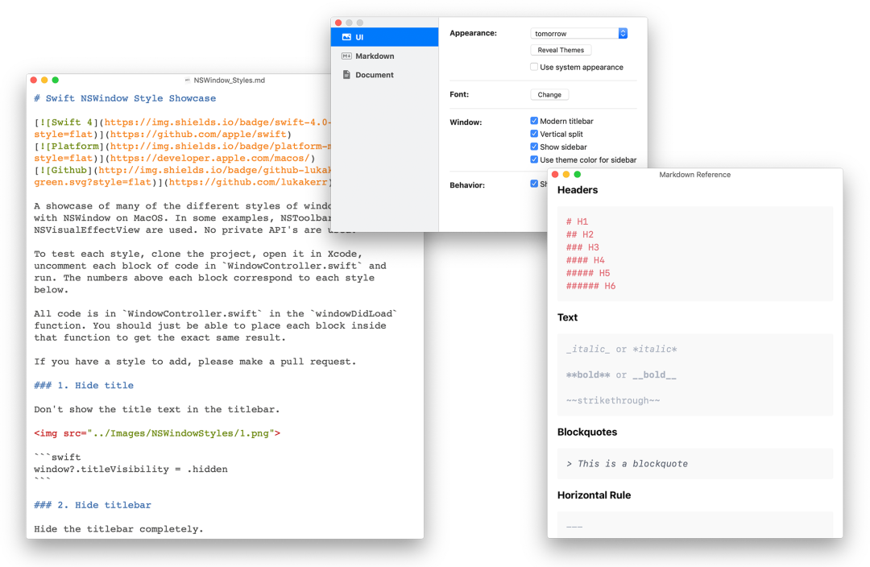Toggle the Vertical split checkbox
Image resolution: width=870 pixels, height=567 pixels.
pyautogui.click(x=534, y=134)
